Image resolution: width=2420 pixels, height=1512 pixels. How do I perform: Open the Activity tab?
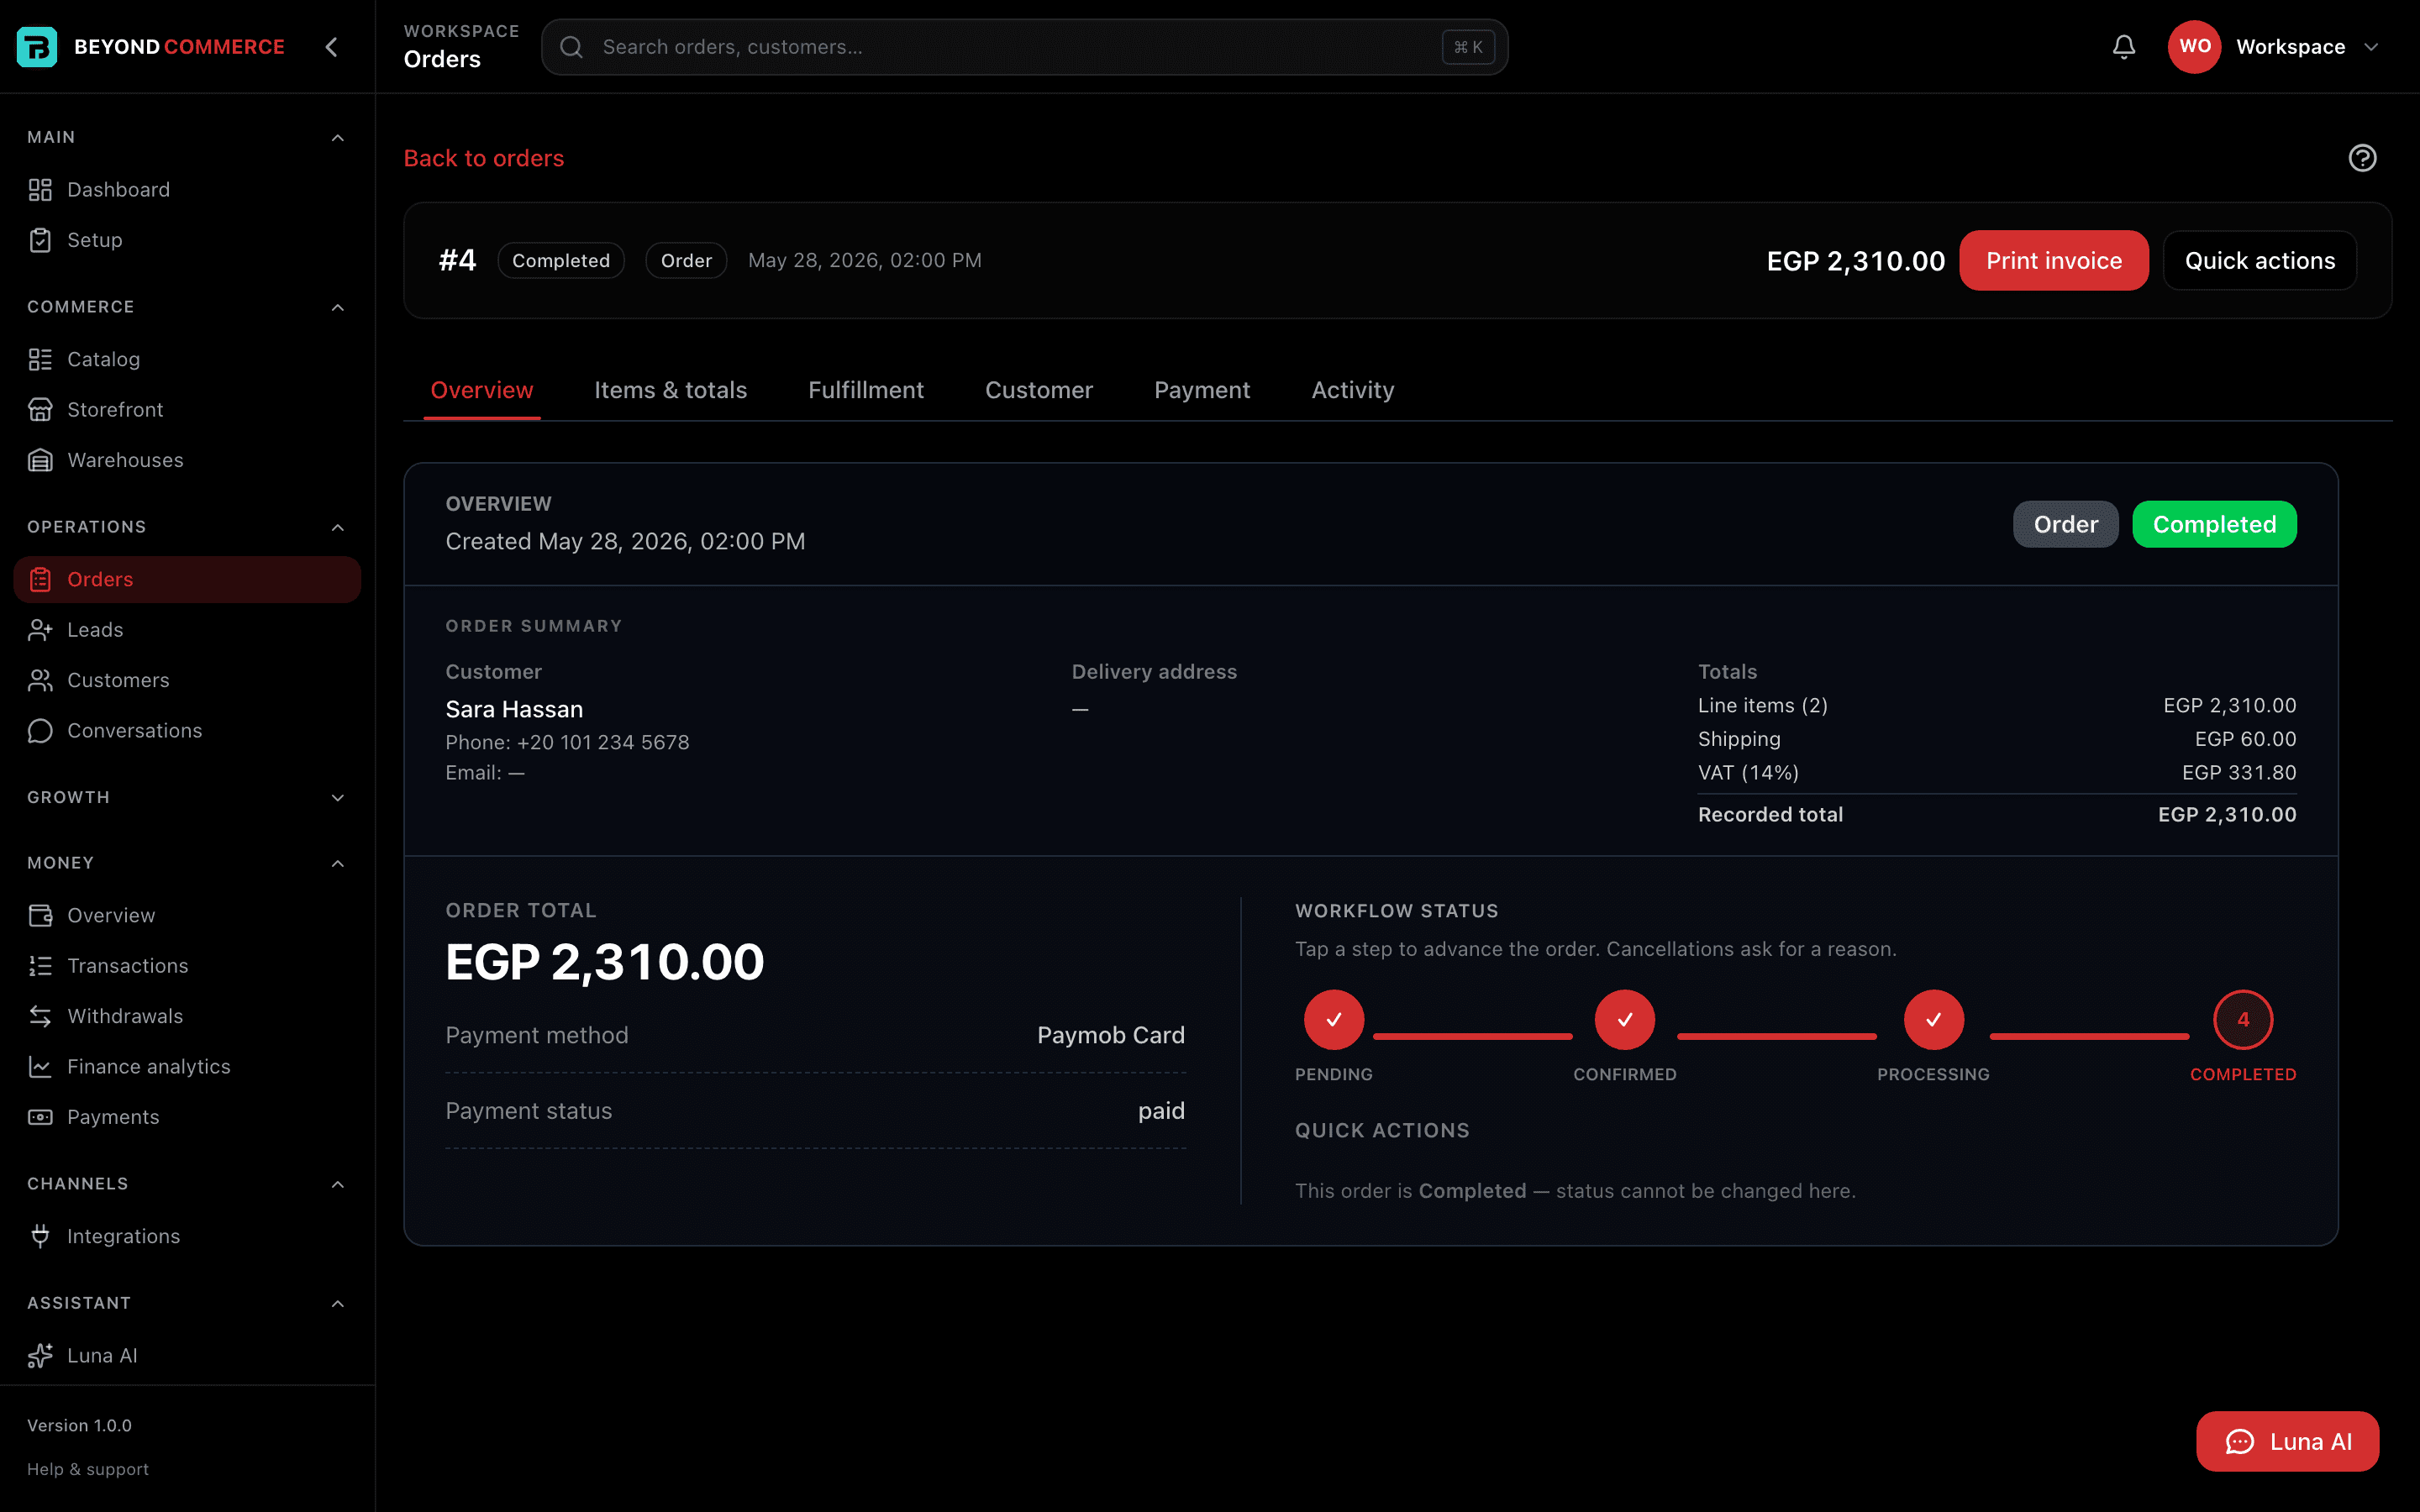[1353, 390]
